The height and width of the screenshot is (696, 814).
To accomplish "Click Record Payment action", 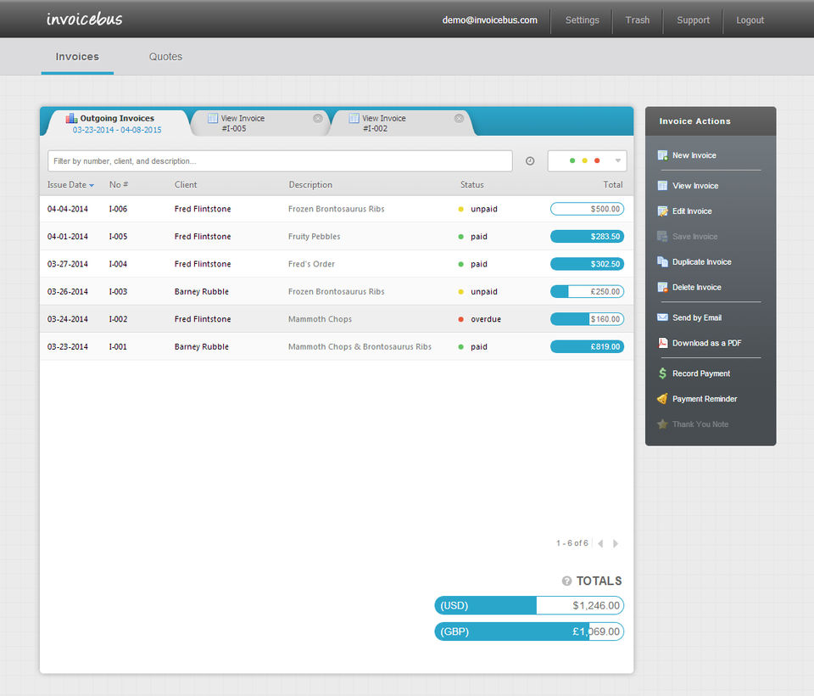I will point(701,373).
